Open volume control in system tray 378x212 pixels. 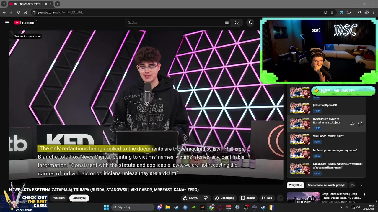pyautogui.click(x=358, y=207)
